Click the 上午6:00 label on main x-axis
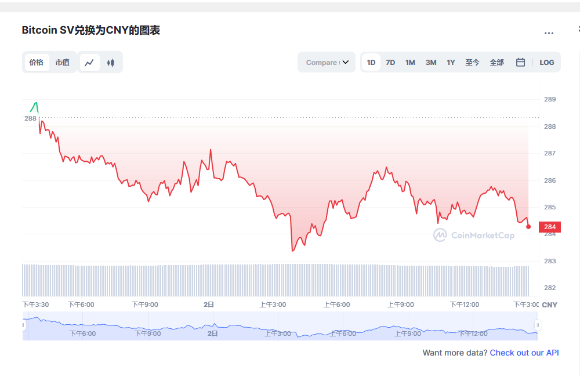The height and width of the screenshot is (377, 580). pos(336,304)
